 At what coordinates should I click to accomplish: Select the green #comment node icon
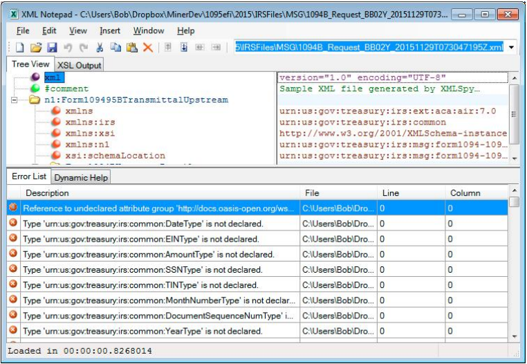35,88
